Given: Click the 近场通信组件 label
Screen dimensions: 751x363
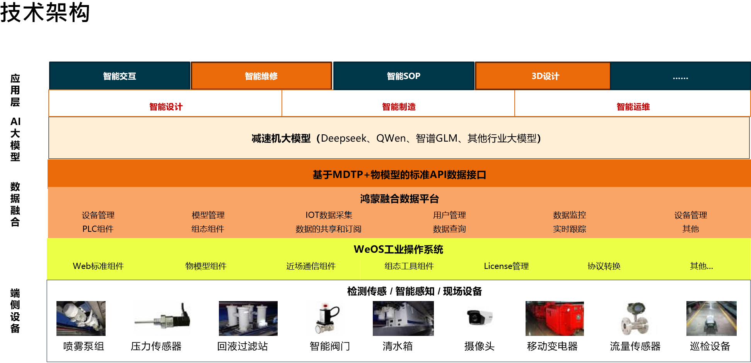Looking at the screenshot, I should [x=311, y=266].
